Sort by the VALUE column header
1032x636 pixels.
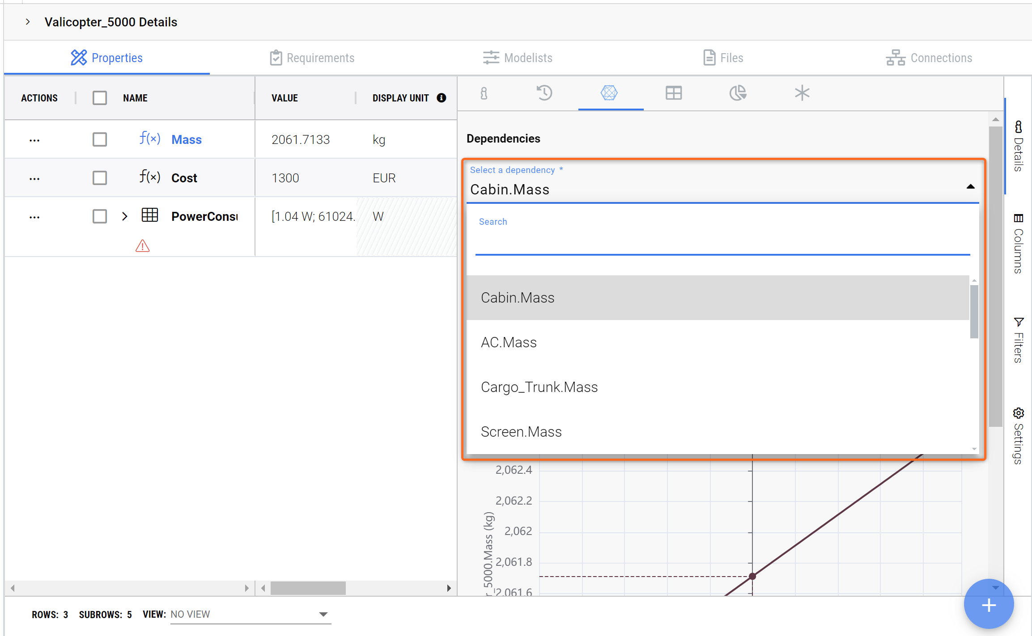(285, 98)
